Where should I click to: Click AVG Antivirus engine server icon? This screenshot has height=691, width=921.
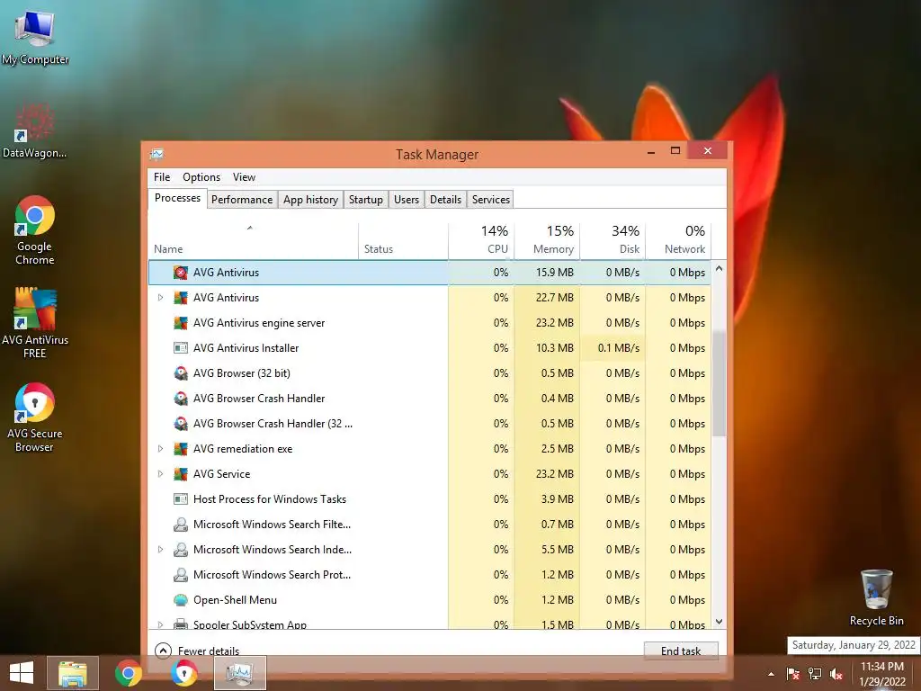(x=181, y=323)
